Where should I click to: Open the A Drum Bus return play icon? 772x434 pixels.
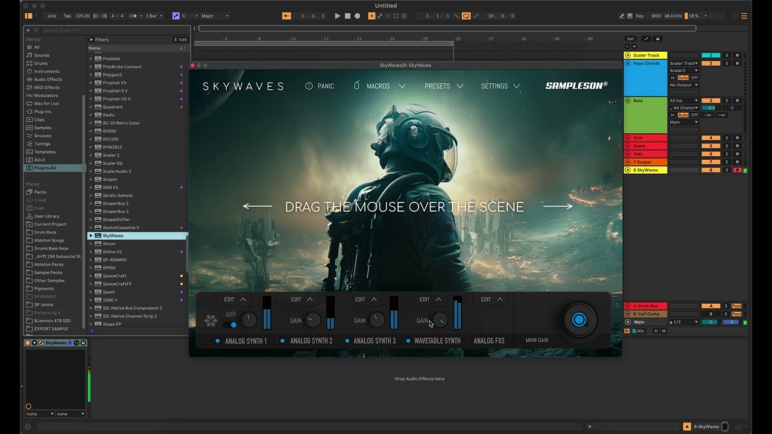(x=628, y=306)
